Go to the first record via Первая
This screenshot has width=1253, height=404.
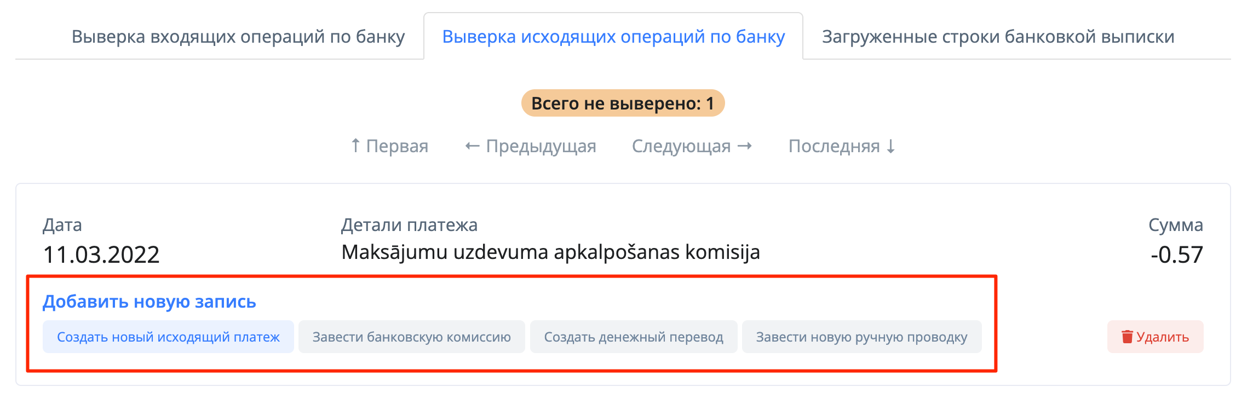pyautogui.click(x=389, y=146)
